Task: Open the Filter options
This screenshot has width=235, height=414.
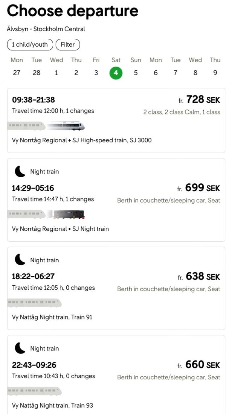Action: [68, 45]
